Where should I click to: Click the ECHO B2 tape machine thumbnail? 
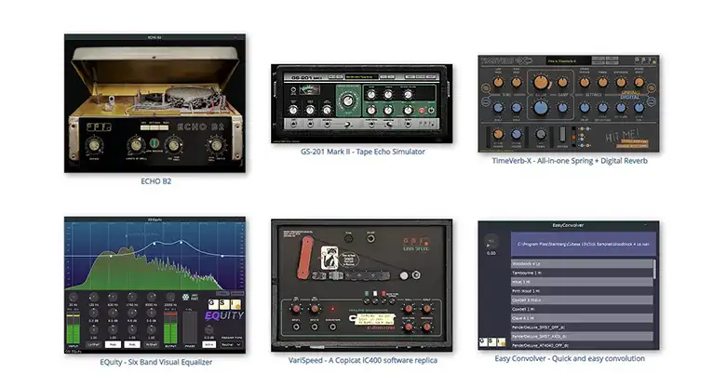point(155,102)
